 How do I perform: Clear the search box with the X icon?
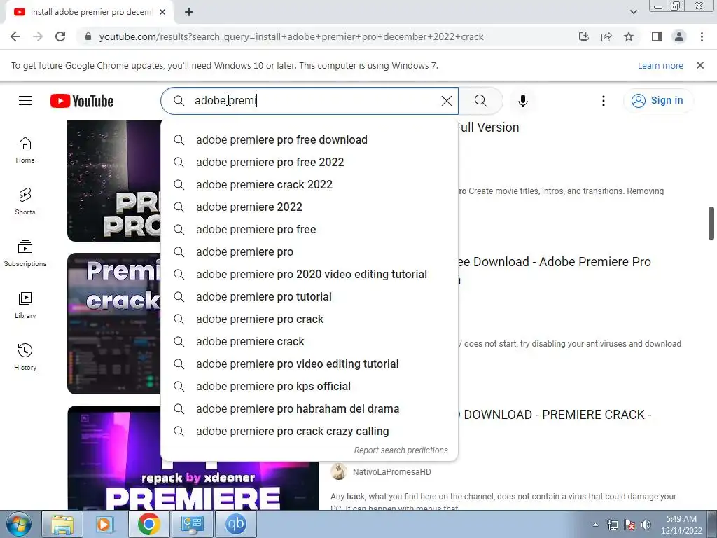click(447, 101)
